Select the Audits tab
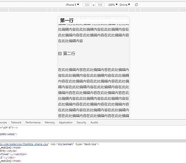186x163 pixels. pyautogui.click(x=94, y=123)
